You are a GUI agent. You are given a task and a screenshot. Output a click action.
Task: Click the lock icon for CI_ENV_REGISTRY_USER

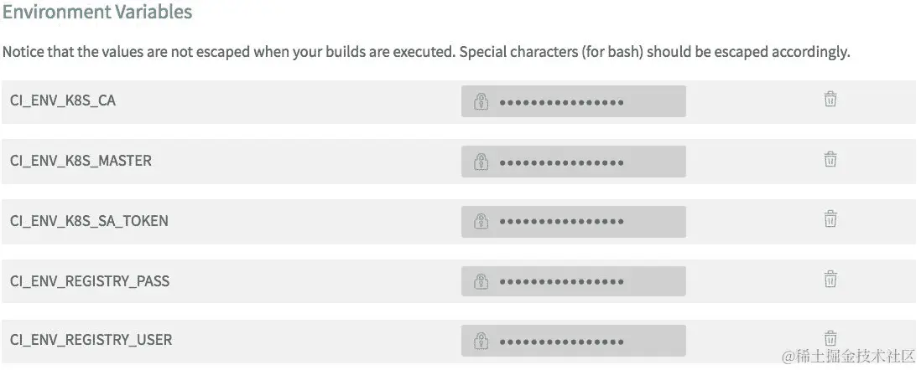pos(481,342)
